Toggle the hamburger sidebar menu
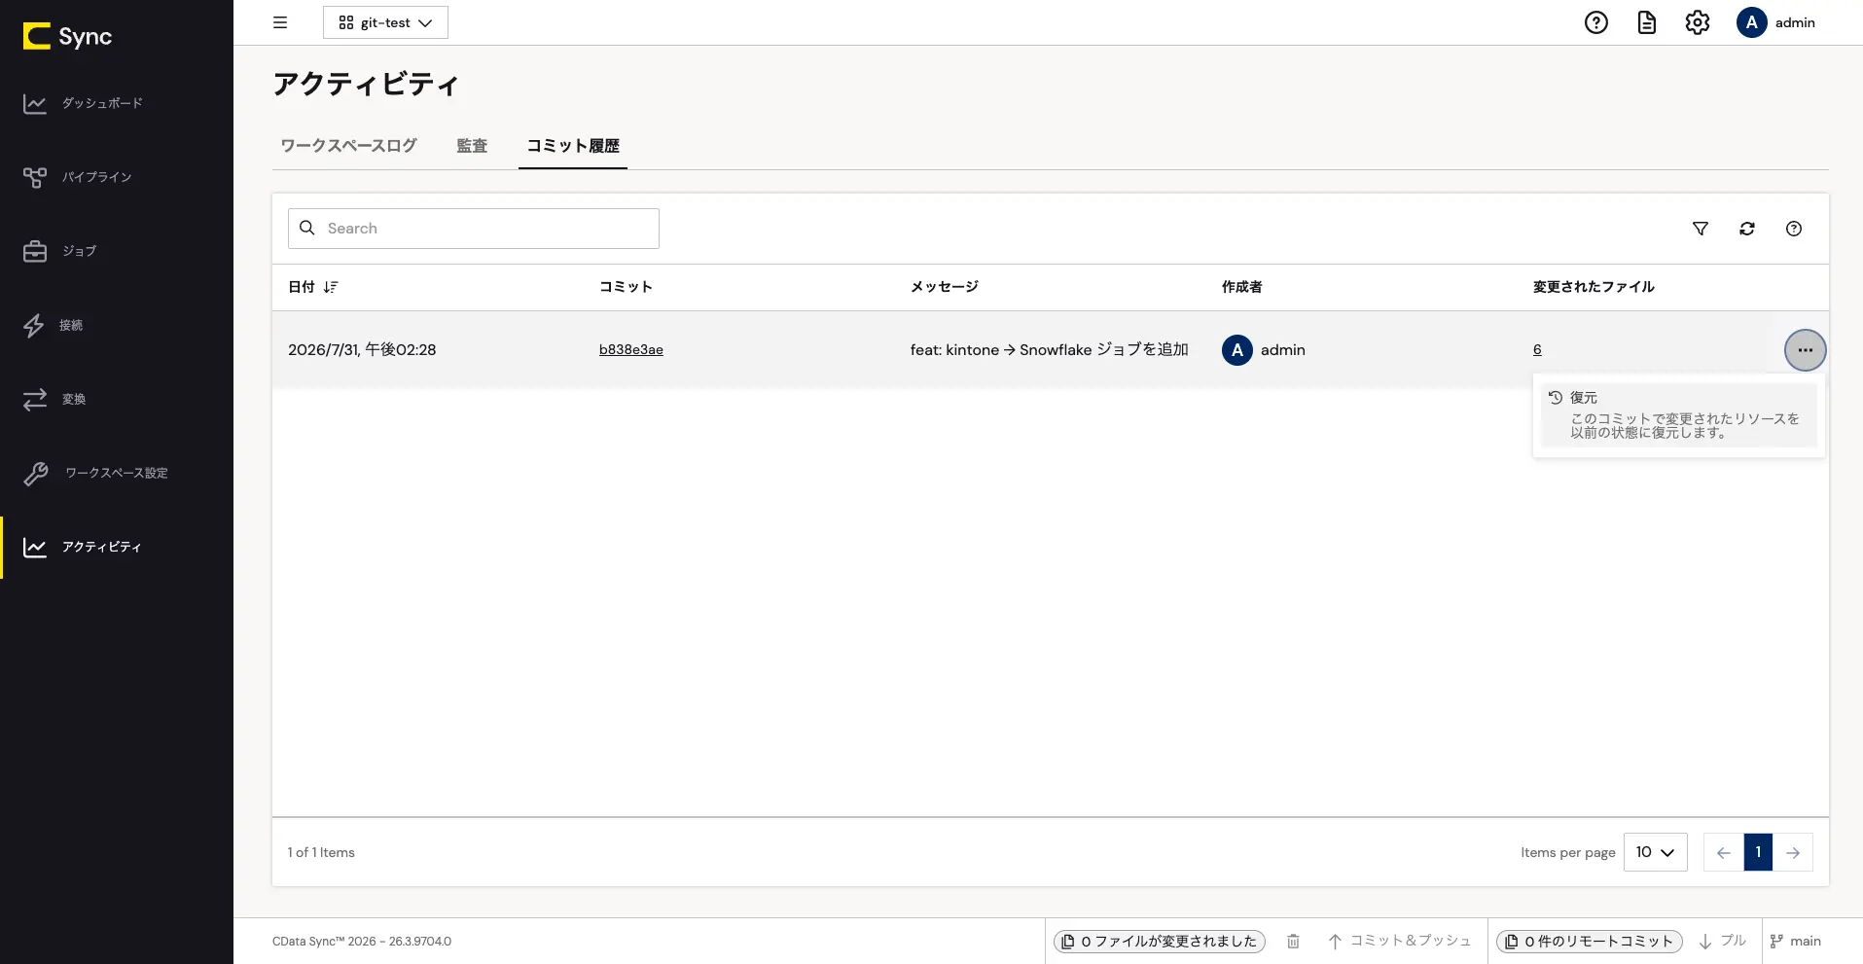 pyautogui.click(x=280, y=22)
